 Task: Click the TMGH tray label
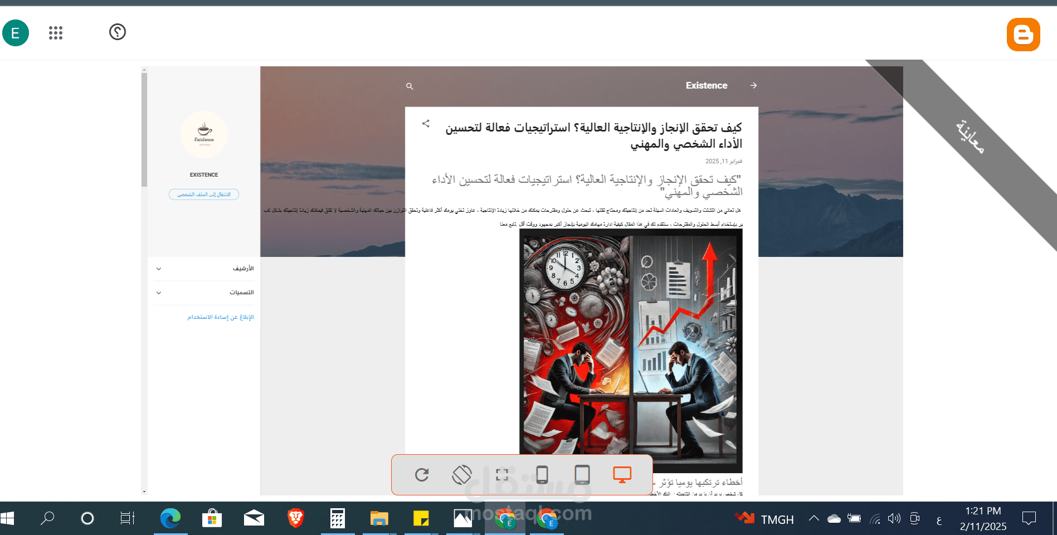pos(777,520)
